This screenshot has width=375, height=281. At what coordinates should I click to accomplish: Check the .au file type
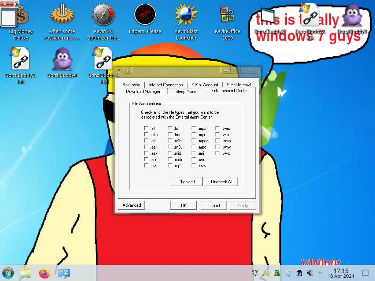[146, 160]
